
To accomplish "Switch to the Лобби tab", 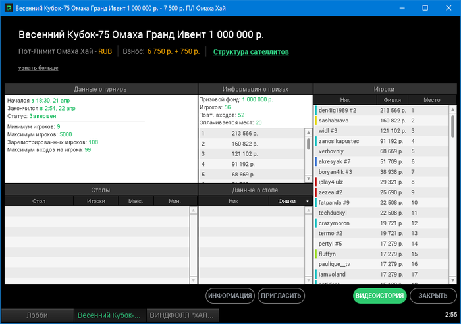I will [x=37, y=315].
